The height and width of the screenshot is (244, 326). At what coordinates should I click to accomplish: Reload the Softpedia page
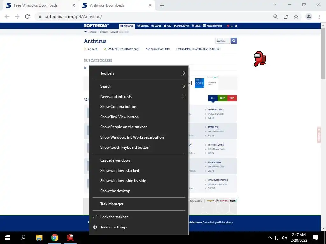click(27, 17)
